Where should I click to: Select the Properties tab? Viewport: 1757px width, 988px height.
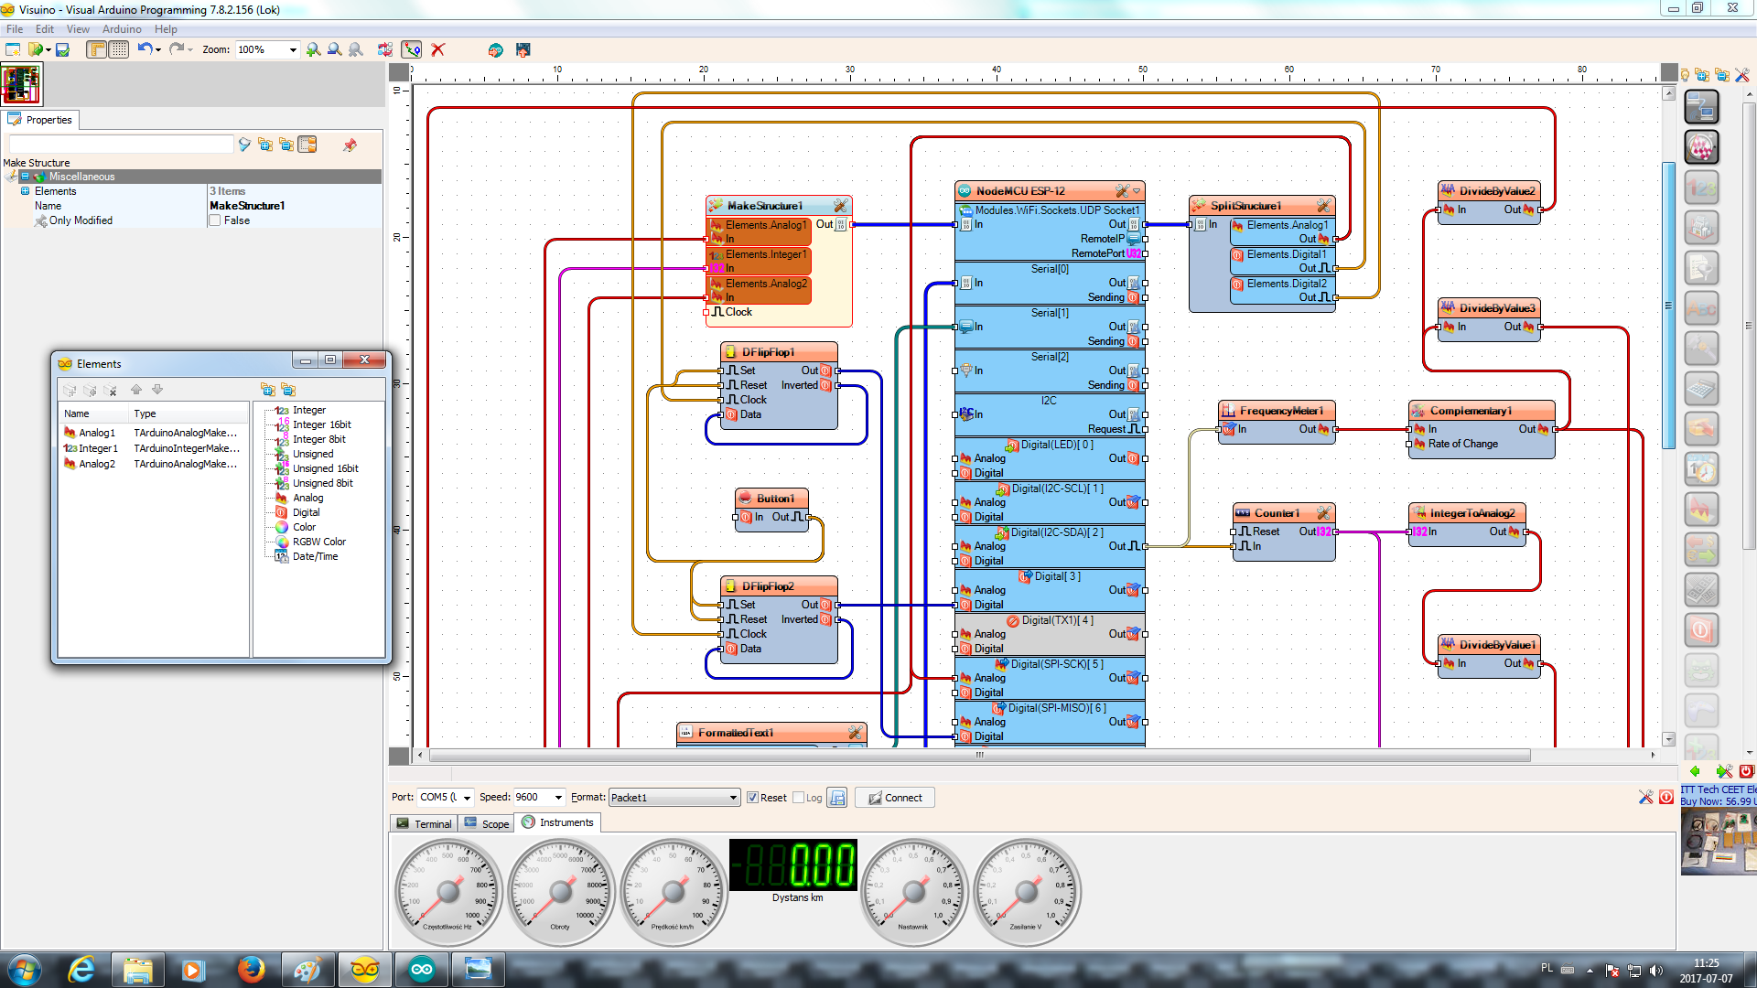[40, 120]
